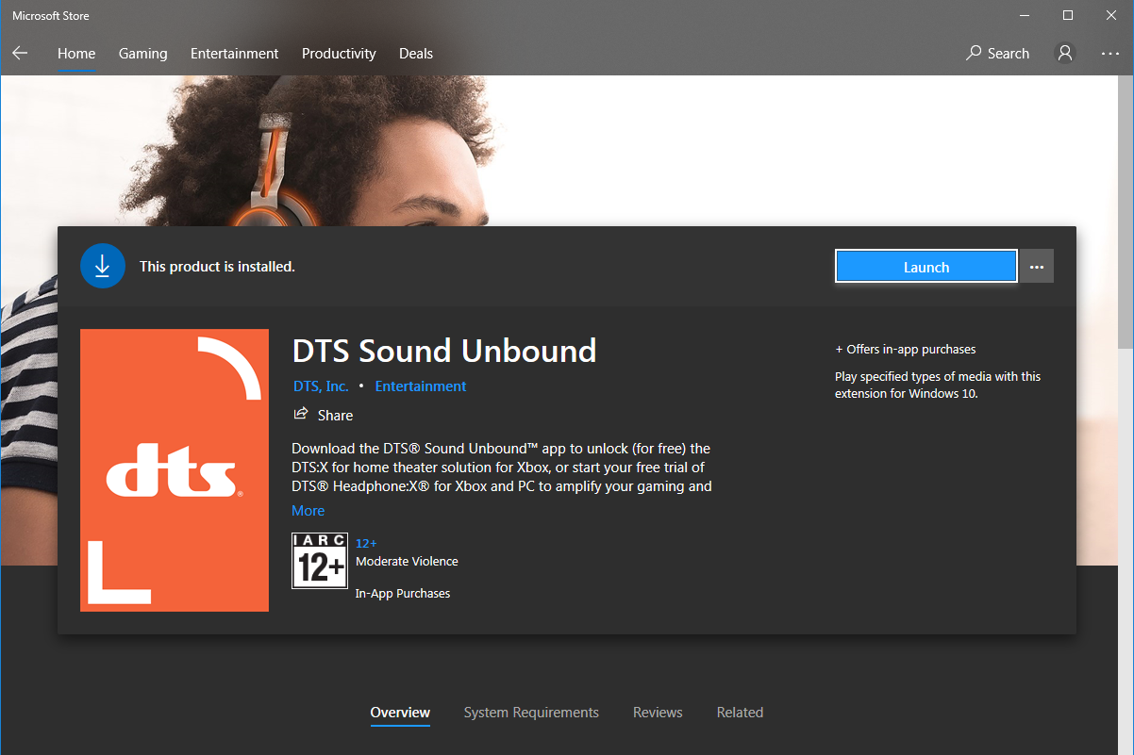Go back with the arrow icon
The width and height of the screenshot is (1134, 755).
[20, 54]
